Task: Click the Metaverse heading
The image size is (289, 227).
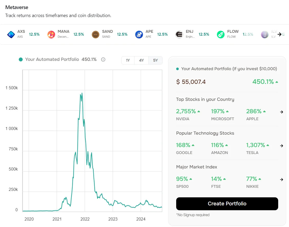Action: coord(17,7)
